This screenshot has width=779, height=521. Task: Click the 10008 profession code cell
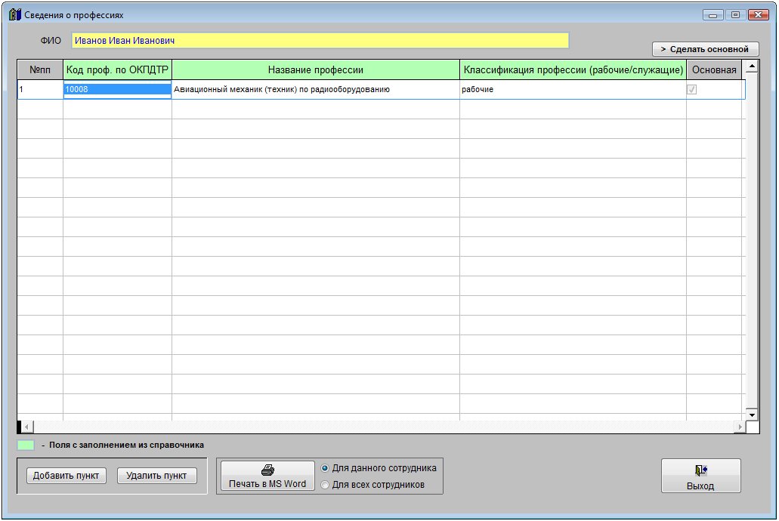pos(117,89)
